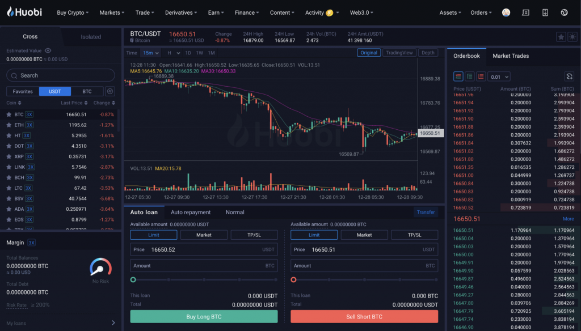Click the Transfer button
This screenshot has width=581, height=331.
click(x=426, y=213)
